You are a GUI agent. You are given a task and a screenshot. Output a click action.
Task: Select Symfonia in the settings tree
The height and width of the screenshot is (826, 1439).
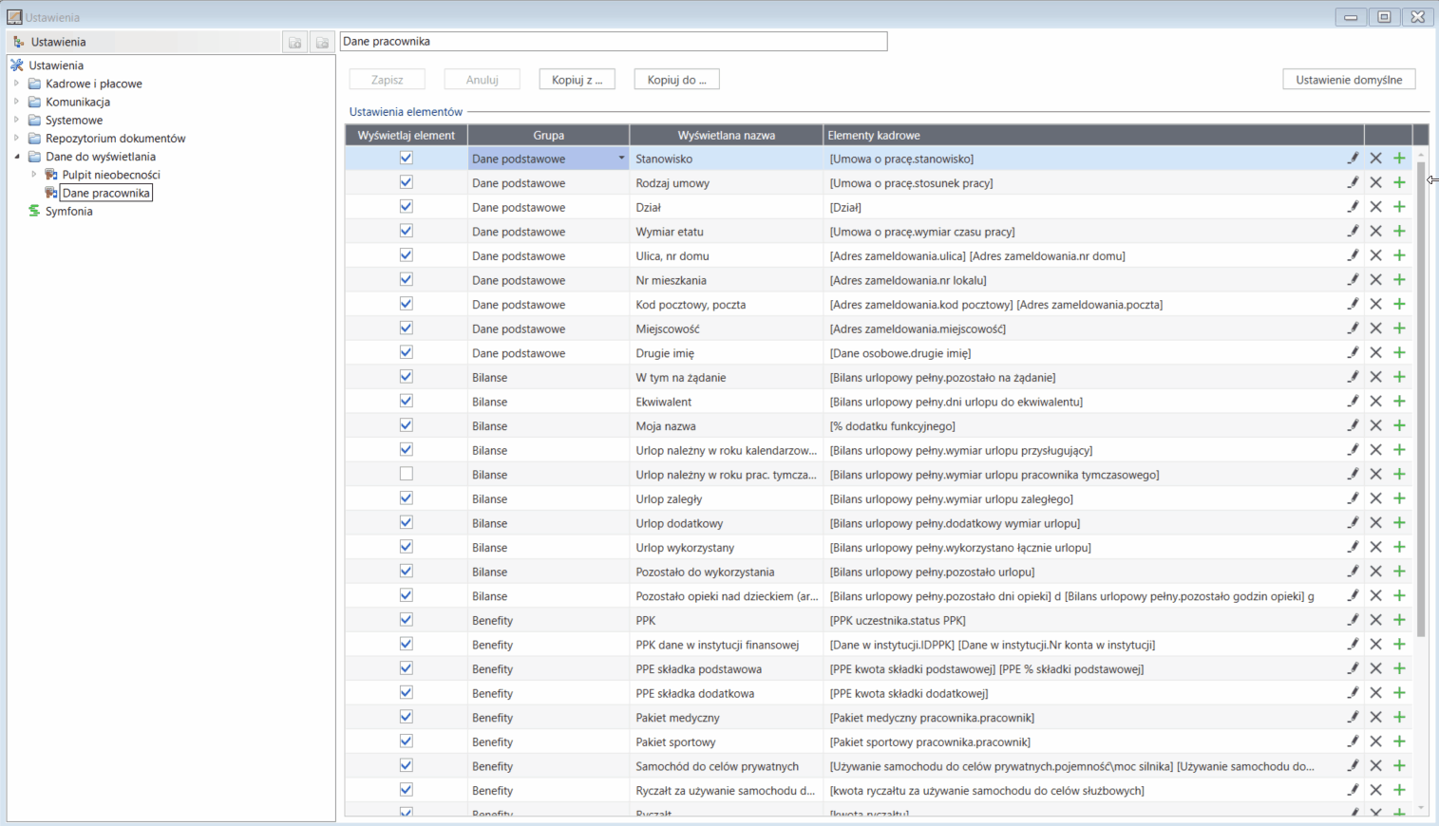pyautogui.click(x=68, y=211)
